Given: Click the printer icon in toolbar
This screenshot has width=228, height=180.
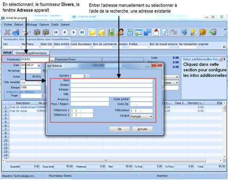Looking at the screenshot, I should tap(25, 32).
